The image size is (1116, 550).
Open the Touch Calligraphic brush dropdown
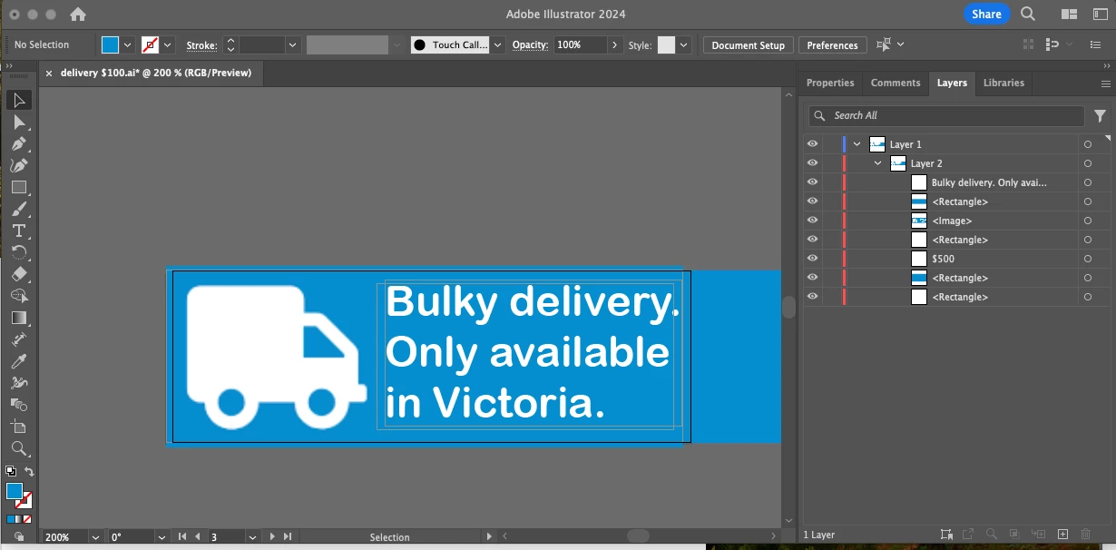(x=497, y=44)
